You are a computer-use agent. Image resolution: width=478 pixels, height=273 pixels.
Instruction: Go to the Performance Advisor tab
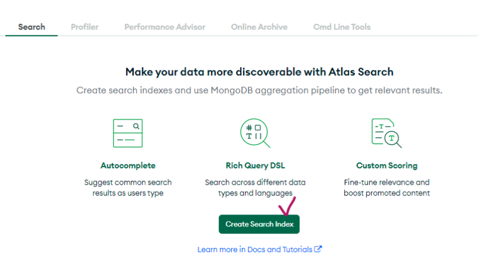(164, 27)
